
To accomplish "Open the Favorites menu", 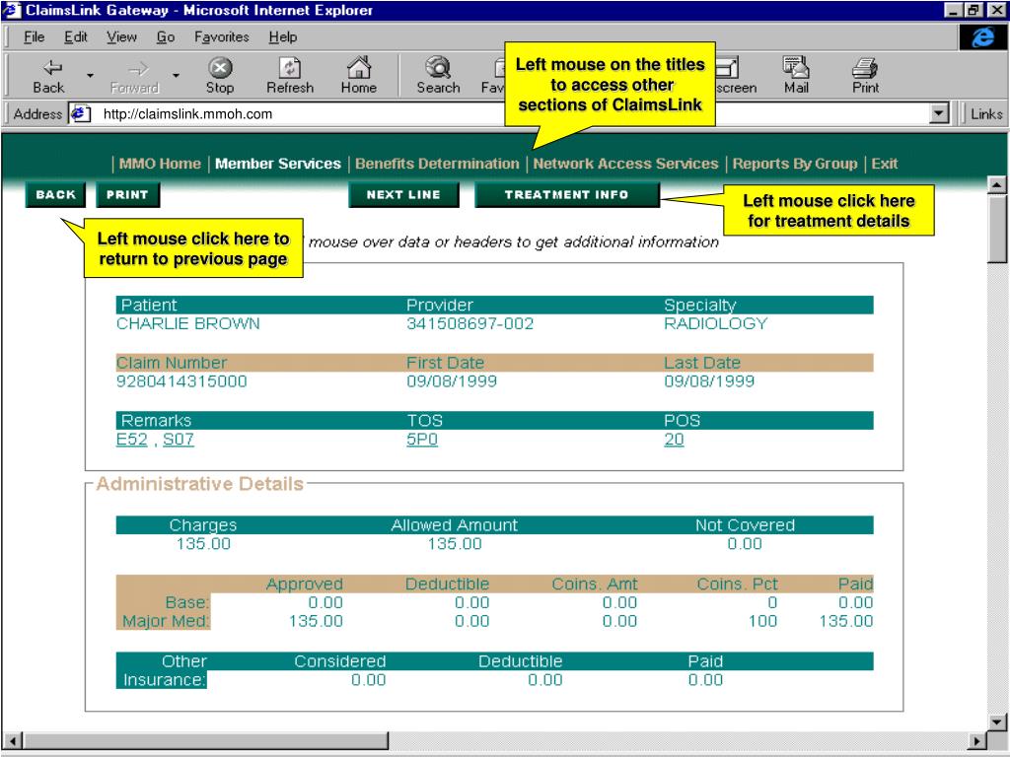I will [x=222, y=36].
